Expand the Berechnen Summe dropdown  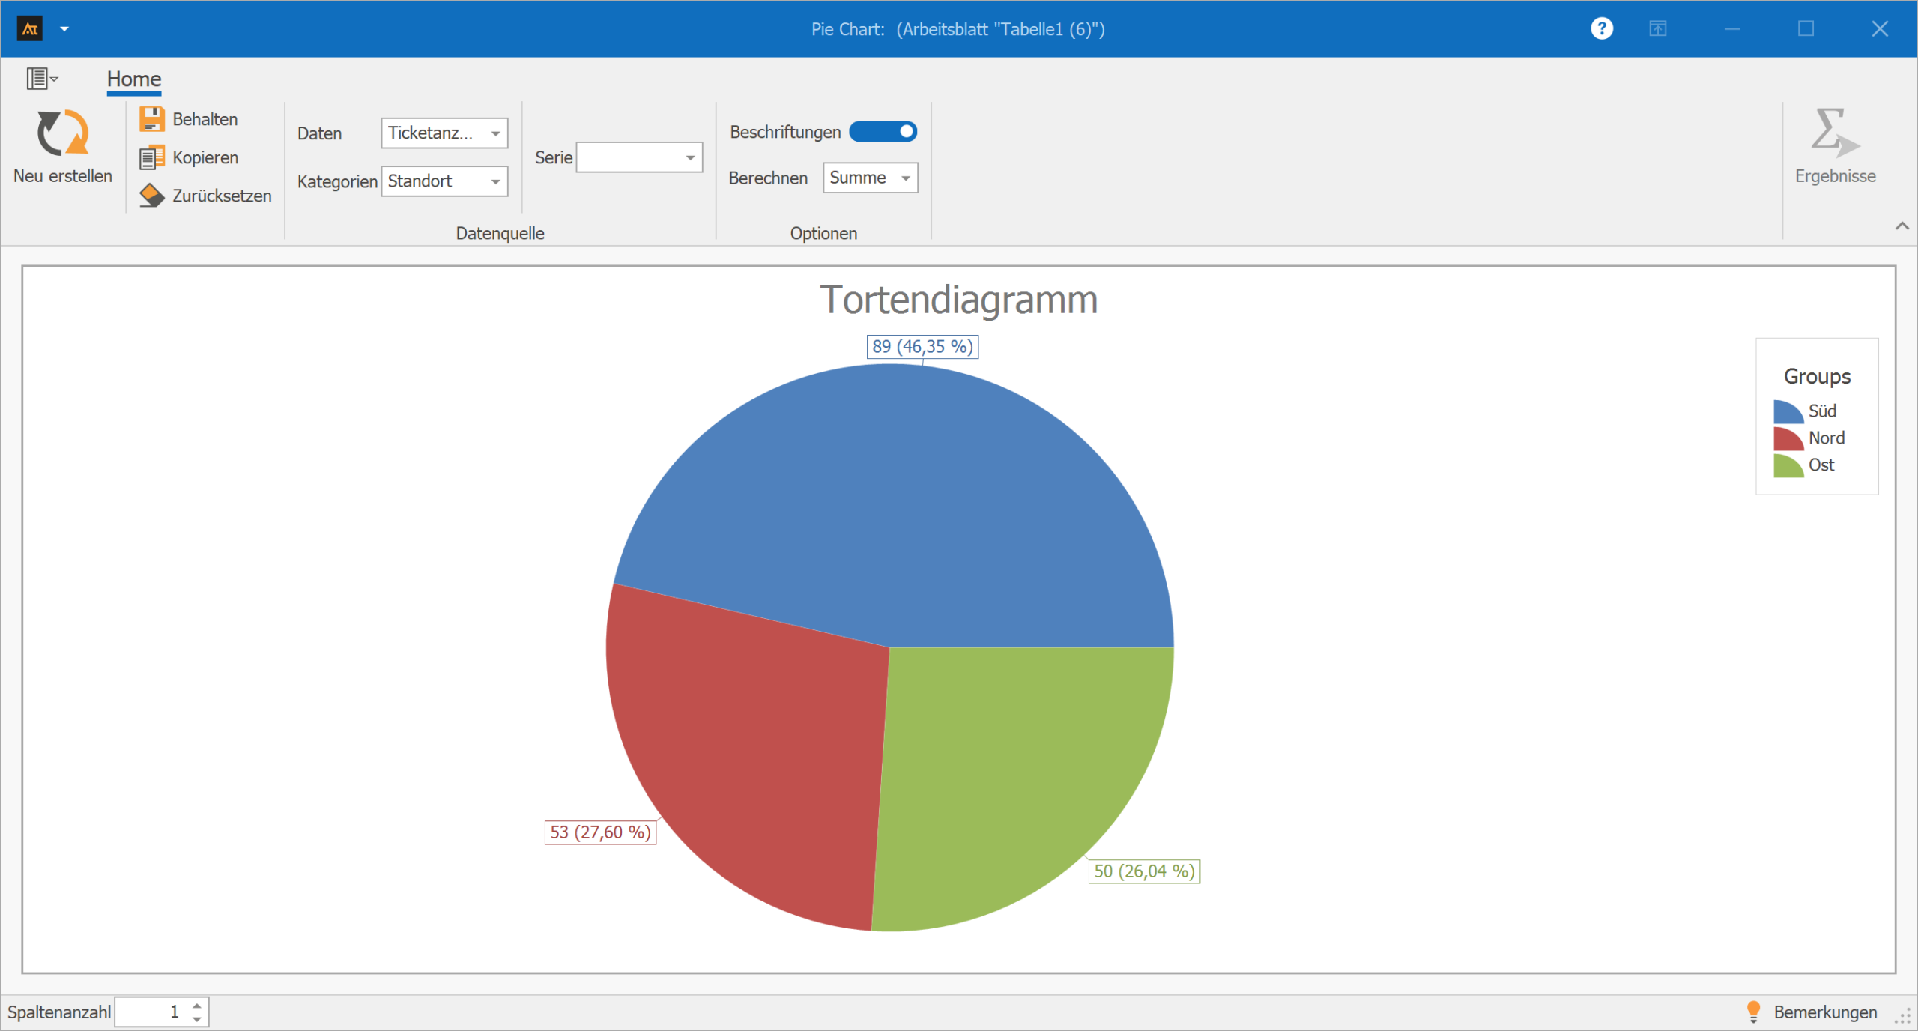905,178
